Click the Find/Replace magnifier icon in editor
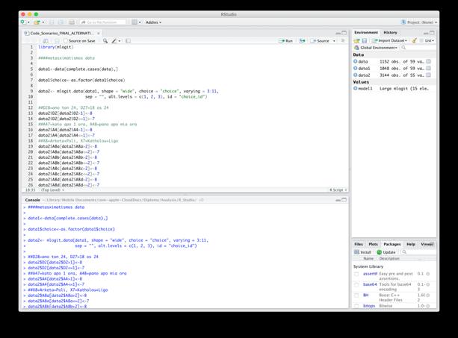Viewport: 458px width, 338px height. pyautogui.click(x=105, y=41)
